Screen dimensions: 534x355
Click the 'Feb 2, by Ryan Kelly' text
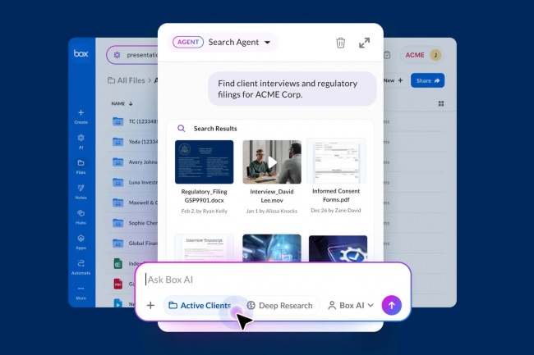pyautogui.click(x=205, y=211)
